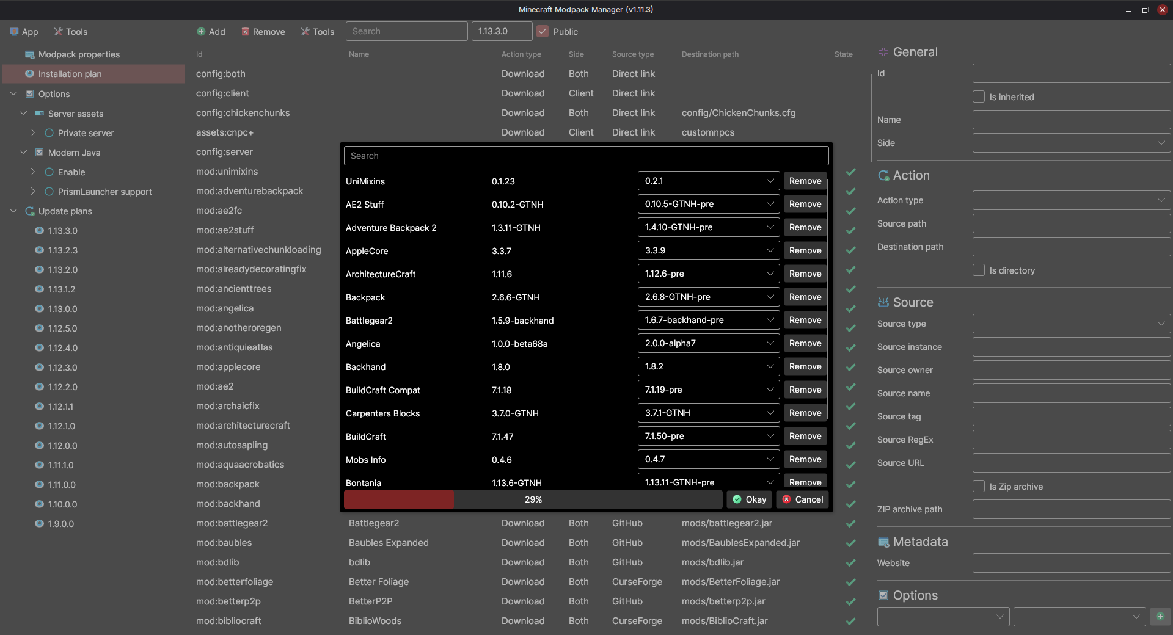Enable the Is inherited checkbox
The image size is (1173, 635).
coord(979,97)
